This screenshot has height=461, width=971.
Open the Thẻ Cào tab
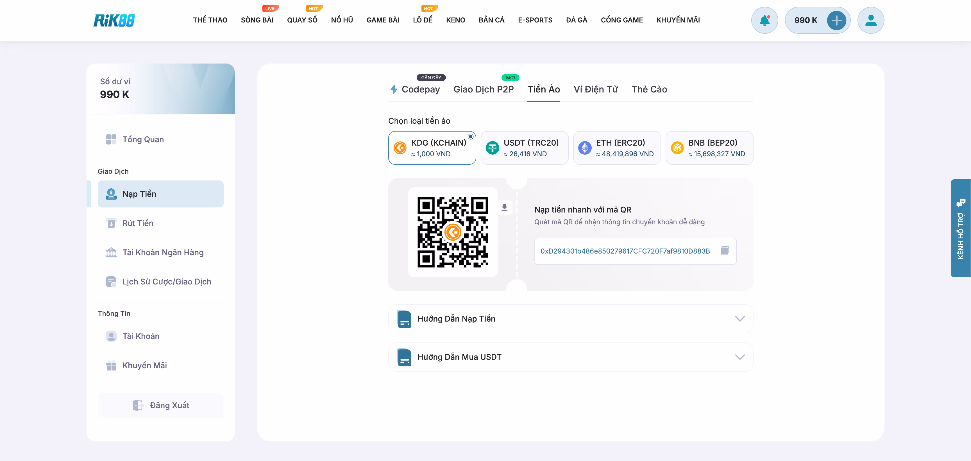[x=649, y=89]
